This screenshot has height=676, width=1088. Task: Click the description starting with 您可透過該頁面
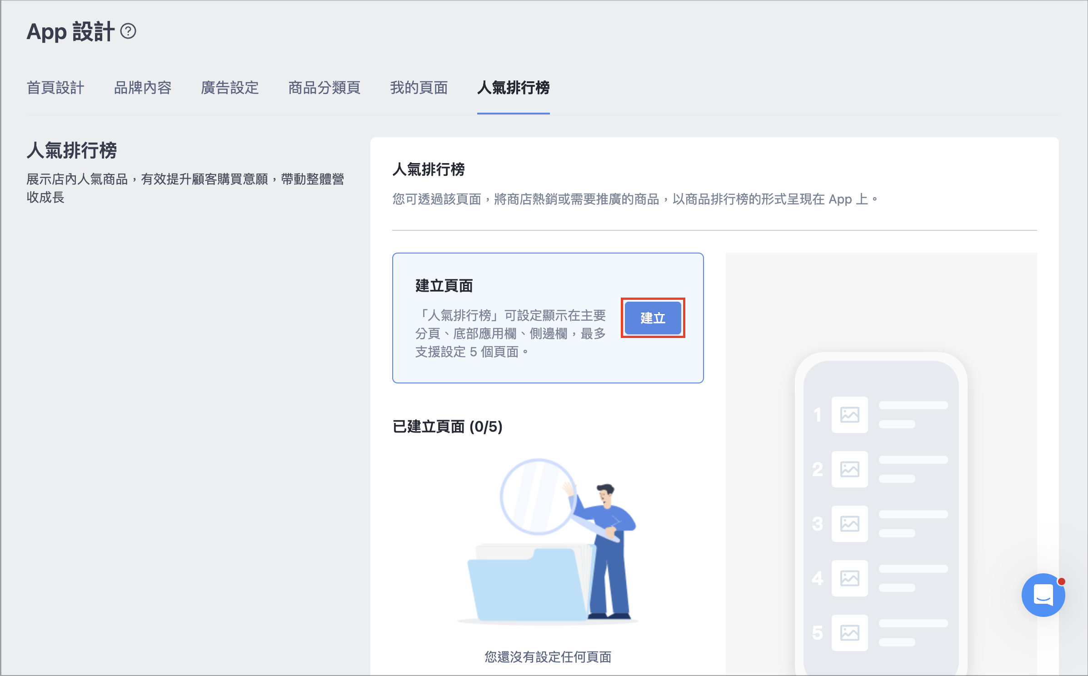click(x=635, y=199)
